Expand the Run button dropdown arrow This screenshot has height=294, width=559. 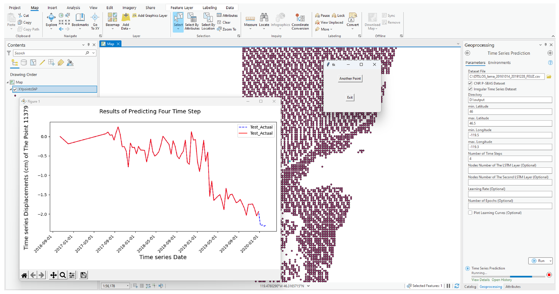pyautogui.click(x=550, y=261)
